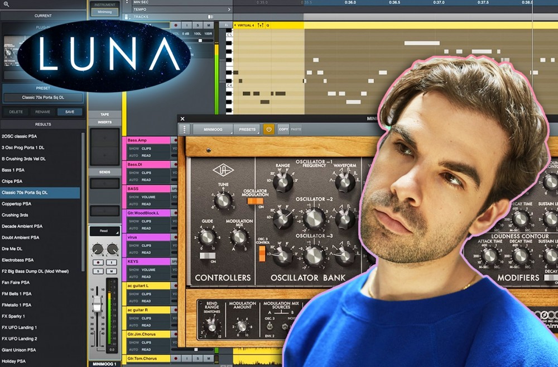Toggle the Osc. 3 Control orange switch
This screenshot has height=367, width=558.
262,254
